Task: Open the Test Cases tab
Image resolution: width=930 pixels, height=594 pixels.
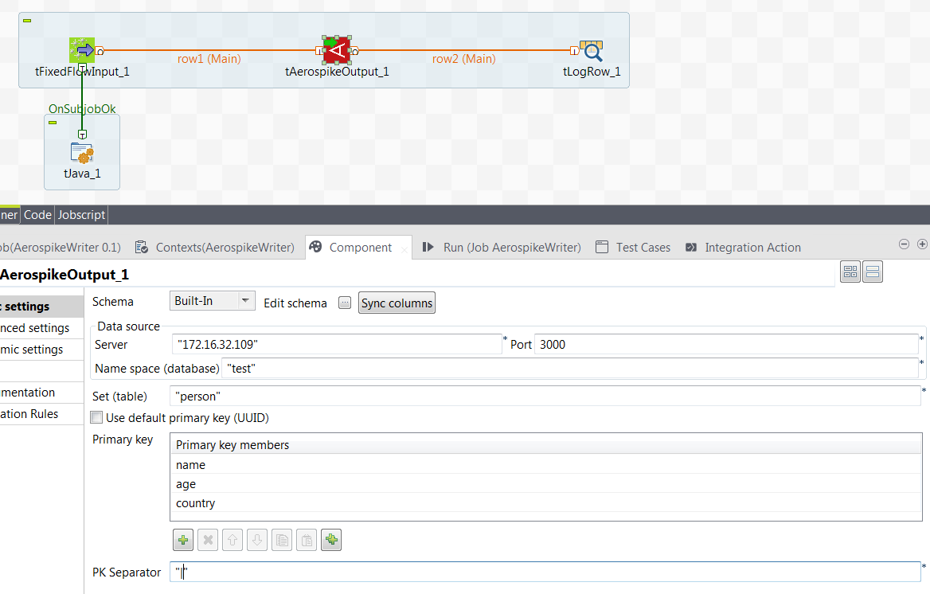Action: [x=643, y=248]
